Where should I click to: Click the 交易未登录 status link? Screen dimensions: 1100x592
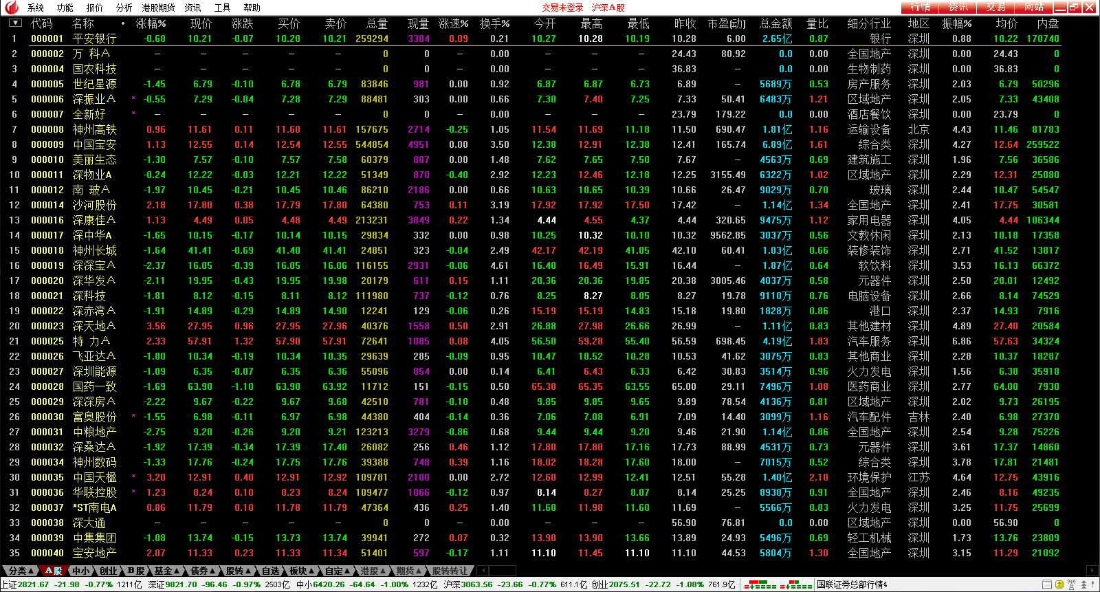562,8
